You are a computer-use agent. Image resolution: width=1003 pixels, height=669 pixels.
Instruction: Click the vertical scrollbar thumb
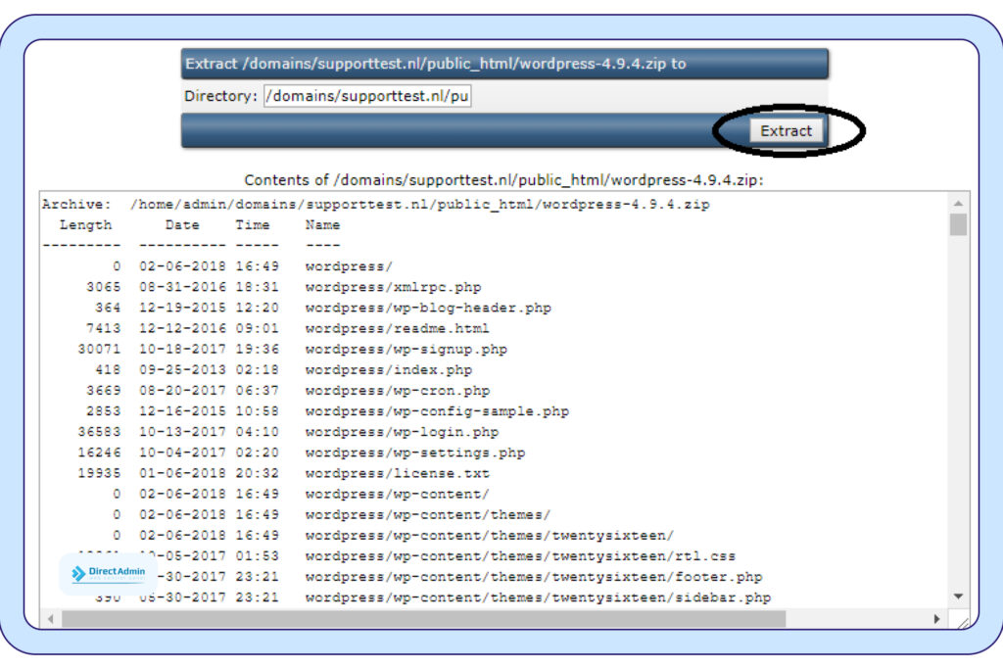pos(958,224)
